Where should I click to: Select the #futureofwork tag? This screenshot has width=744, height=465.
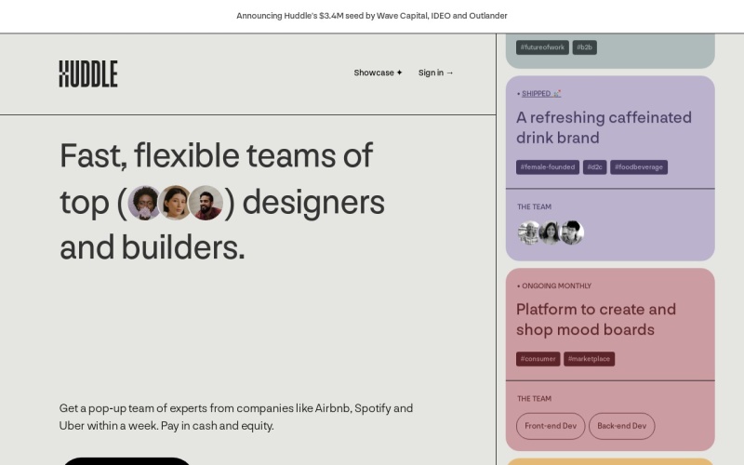(x=542, y=47)
